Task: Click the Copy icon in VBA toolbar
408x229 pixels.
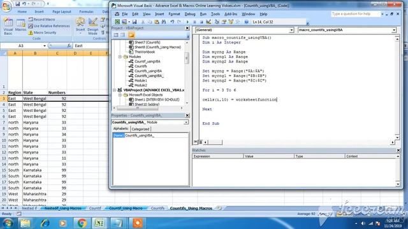Action: click(150, 22)
